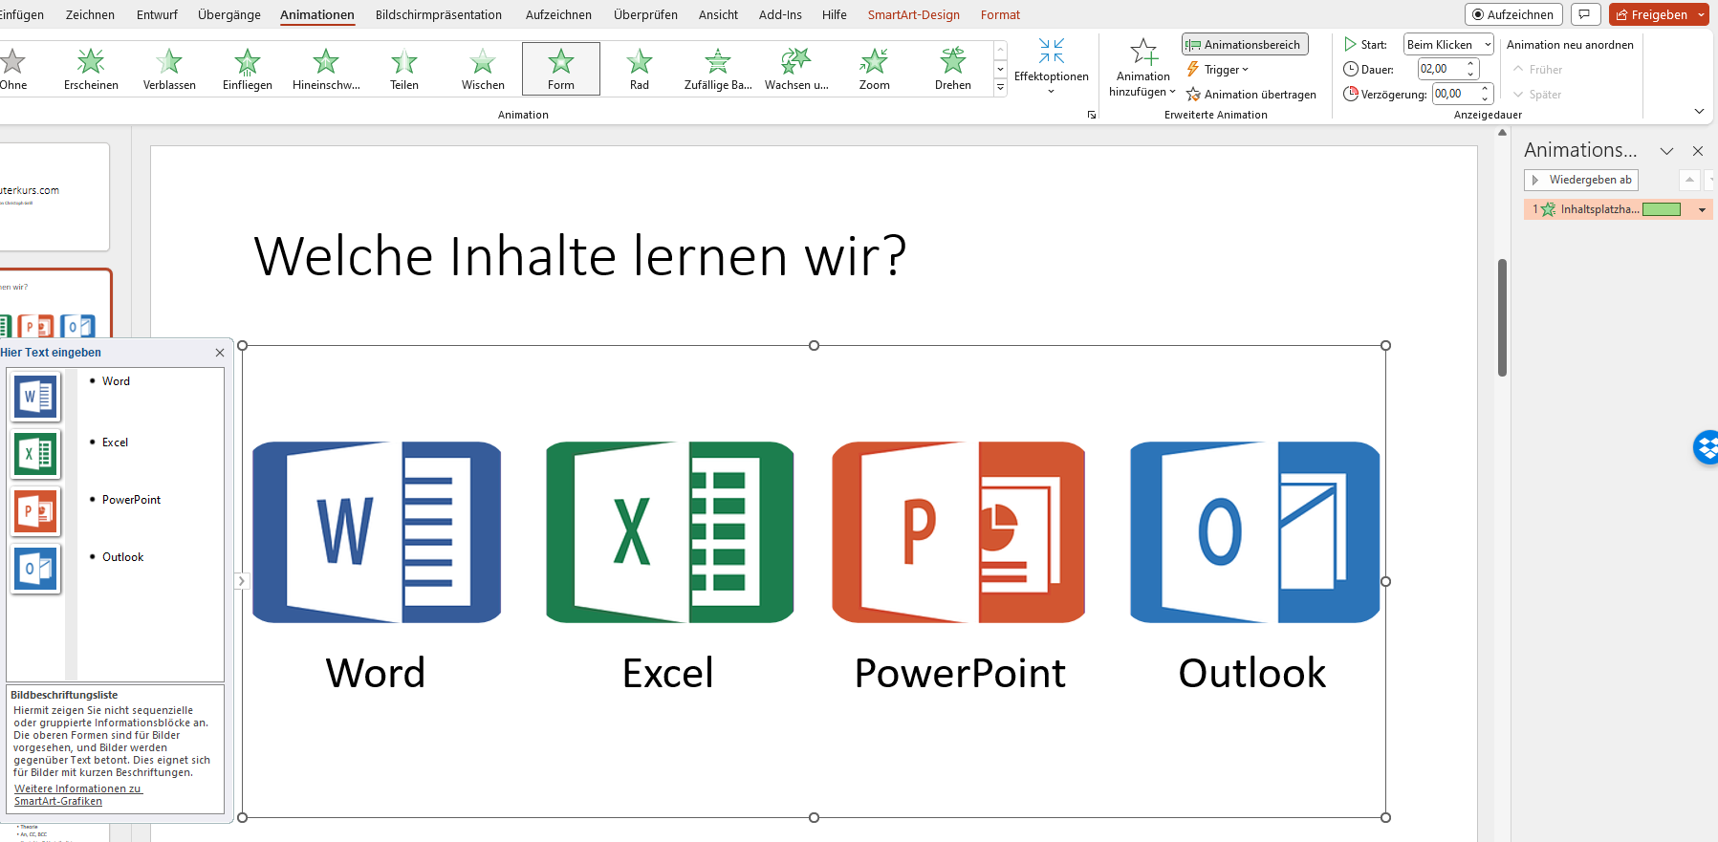Open dropdown arrow of Inhaltsplatzhalter animation entry

click(x=1702, y=209)
